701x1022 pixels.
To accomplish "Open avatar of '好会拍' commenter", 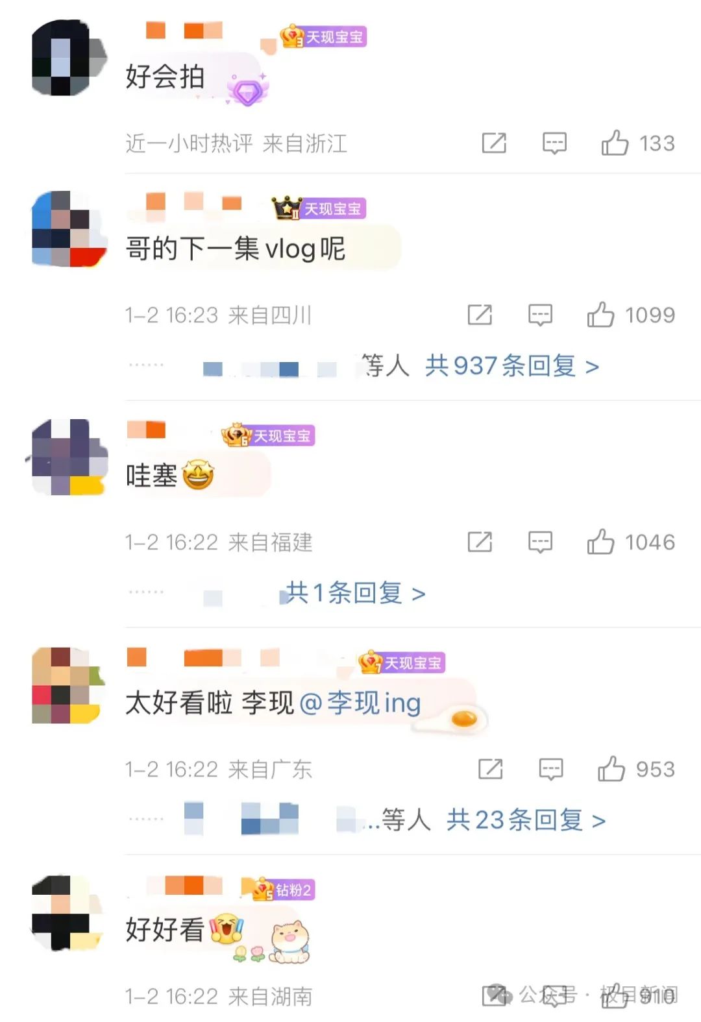I will click(69, 58).
